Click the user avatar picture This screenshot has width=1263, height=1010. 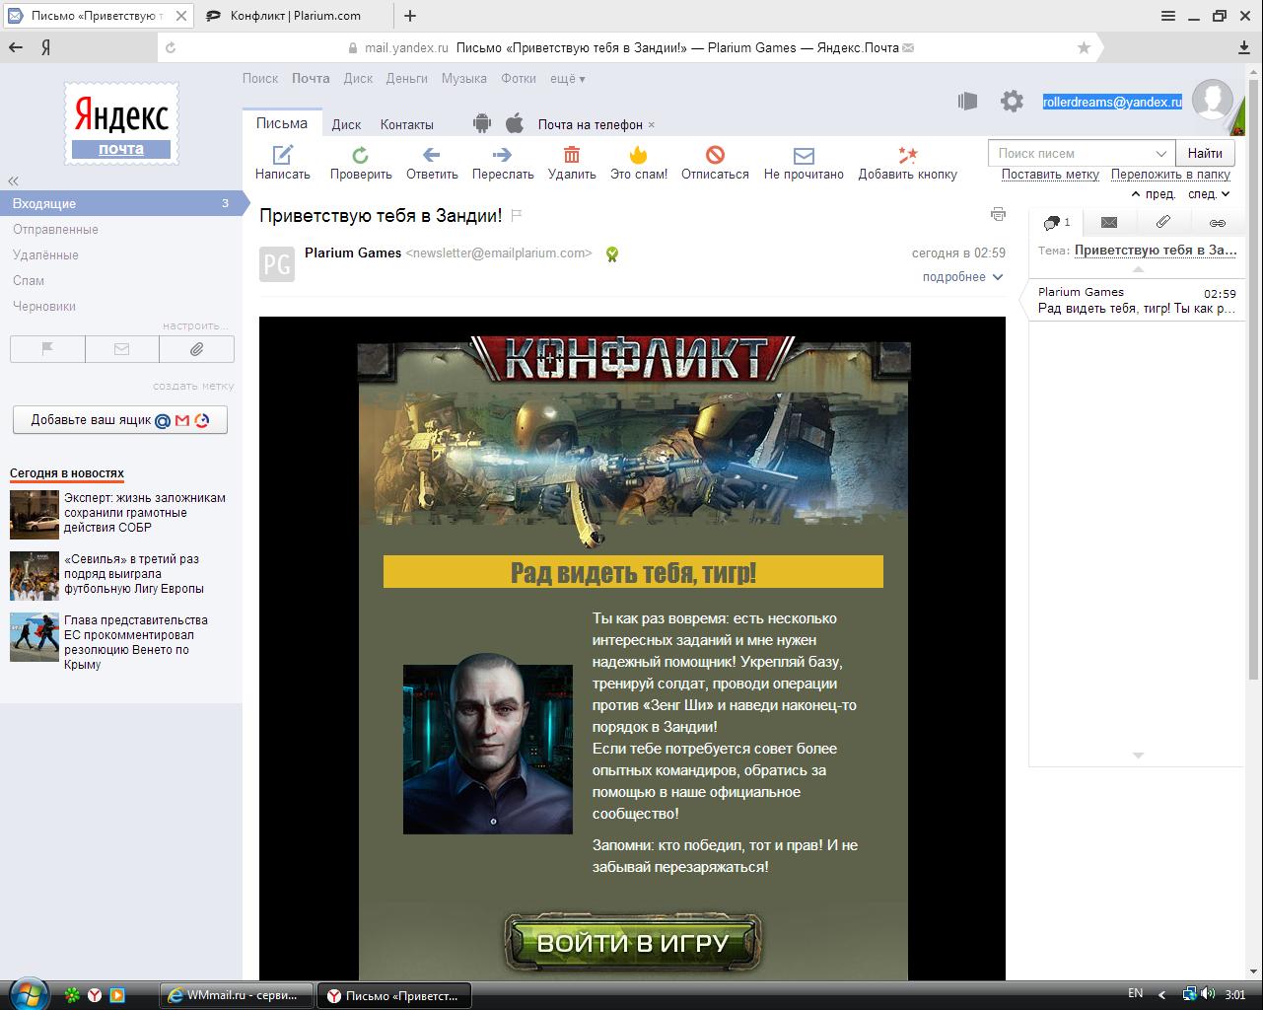tap(1213, 101)
